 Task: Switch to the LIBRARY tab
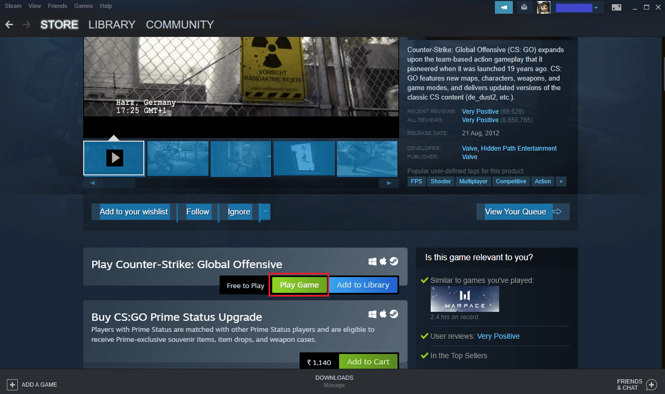(112, 24)
